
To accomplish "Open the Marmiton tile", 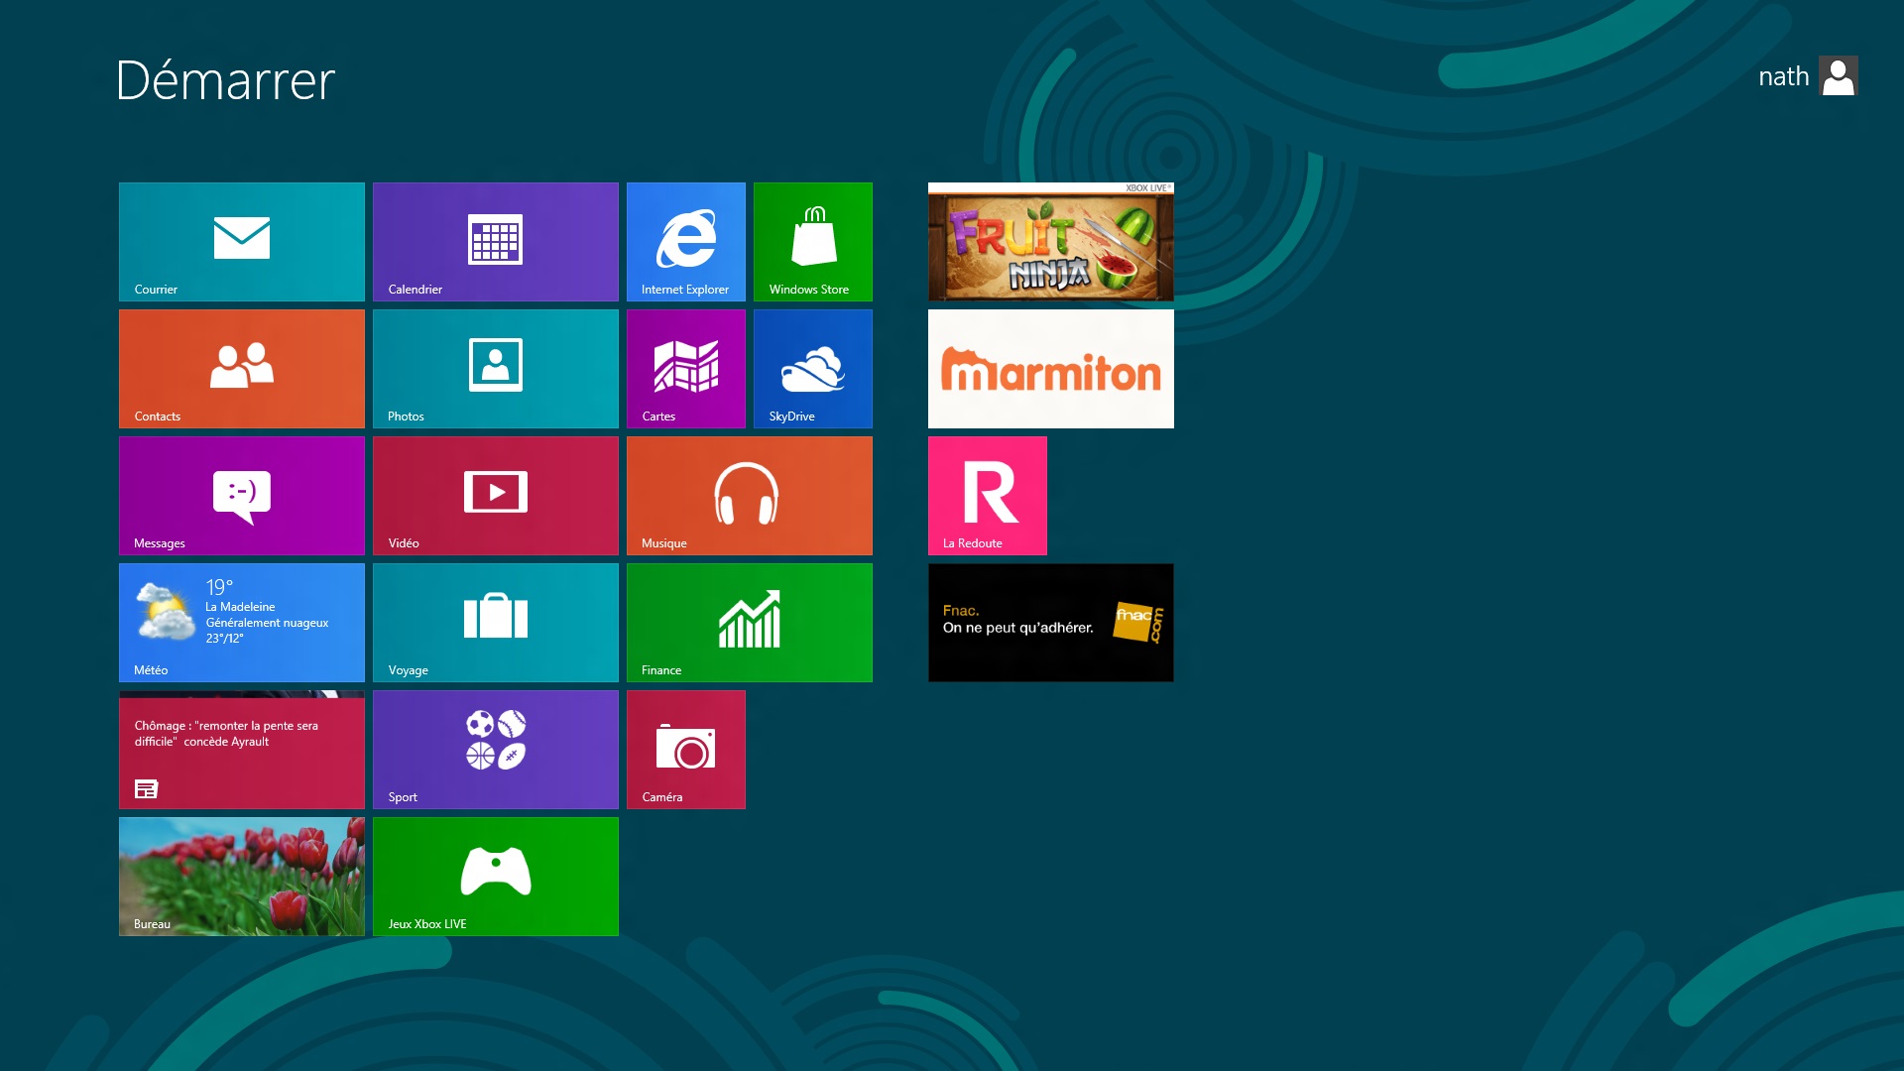I will tap(1051, 369).
